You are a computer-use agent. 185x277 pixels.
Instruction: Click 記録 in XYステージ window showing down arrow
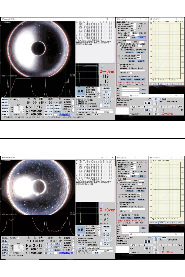(x=148, y=103)
